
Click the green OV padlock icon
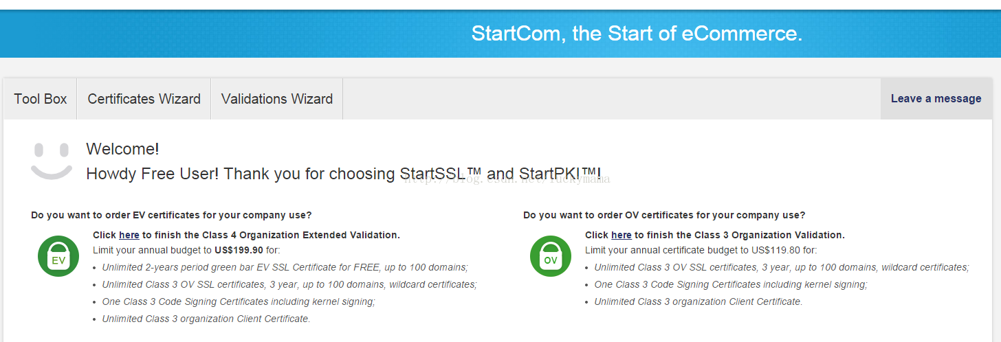coord(551,257)
